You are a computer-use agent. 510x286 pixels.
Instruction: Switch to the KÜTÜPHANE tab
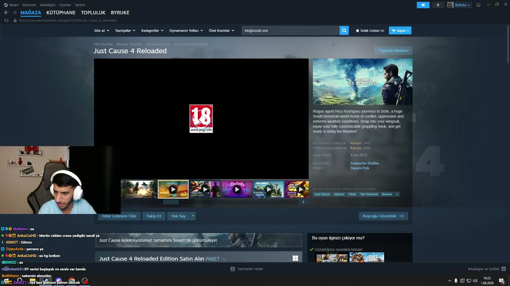pos(61,13)
